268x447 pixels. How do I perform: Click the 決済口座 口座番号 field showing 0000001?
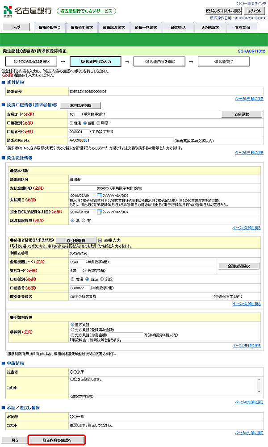79,132
